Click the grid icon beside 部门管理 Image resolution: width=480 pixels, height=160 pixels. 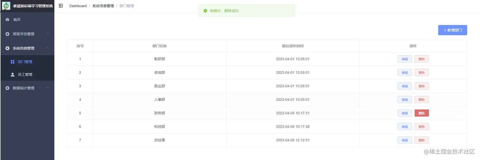tap(13, 62)
